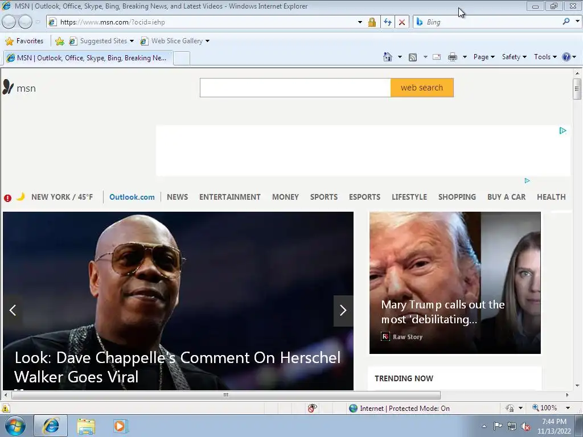Open the LIFESTYLE section link
This screenshot has width=583, height=437.
409,197
